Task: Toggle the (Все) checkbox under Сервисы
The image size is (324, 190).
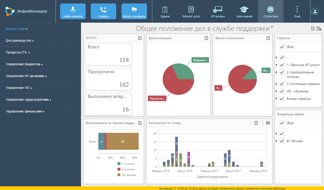Action: click(x=282, y=47)
